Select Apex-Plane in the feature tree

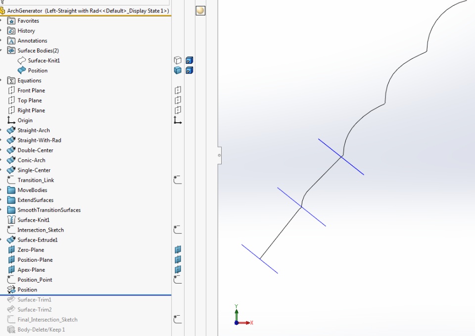(31, 270)
